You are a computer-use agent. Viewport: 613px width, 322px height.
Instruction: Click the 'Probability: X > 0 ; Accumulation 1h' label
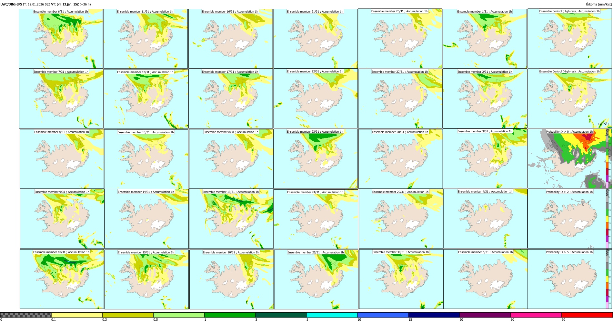pos(569,131)
